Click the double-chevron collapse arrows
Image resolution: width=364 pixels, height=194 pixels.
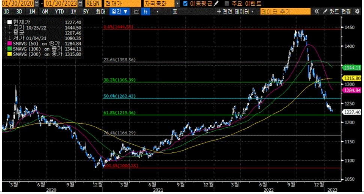pyautogui.click(x=316, y=12)
